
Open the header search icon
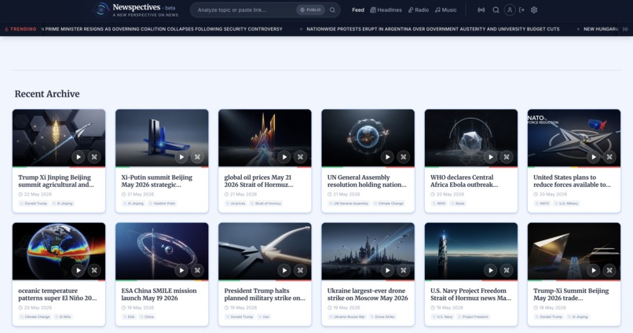[496, 10]
